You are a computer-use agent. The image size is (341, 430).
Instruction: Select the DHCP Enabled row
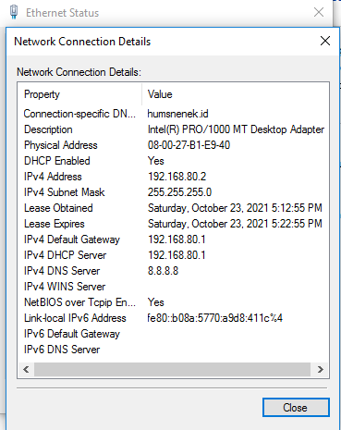click(x=173, y=161)
